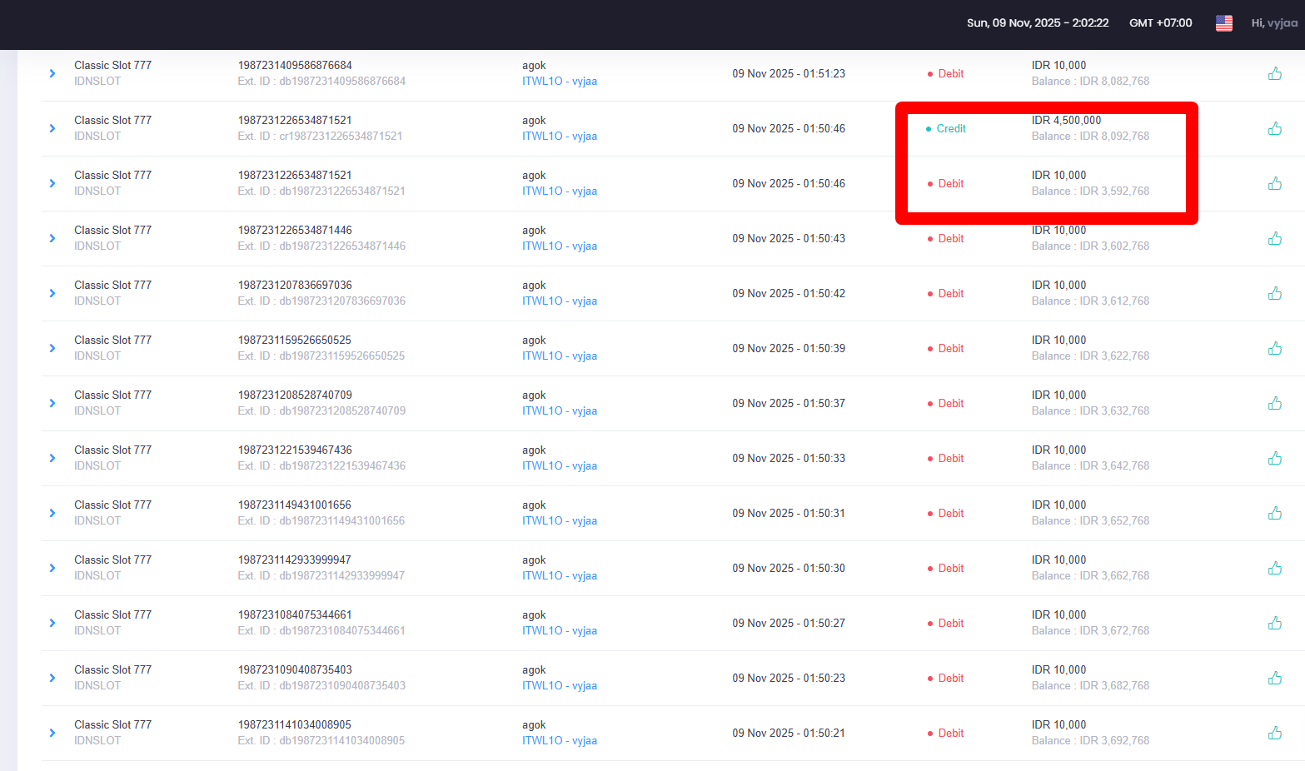Open ITWL1O - vyjaa link in 01:50:43 row
This screenshot has height=771, width=1305.
pyautogui.click(x=560, y=246)
